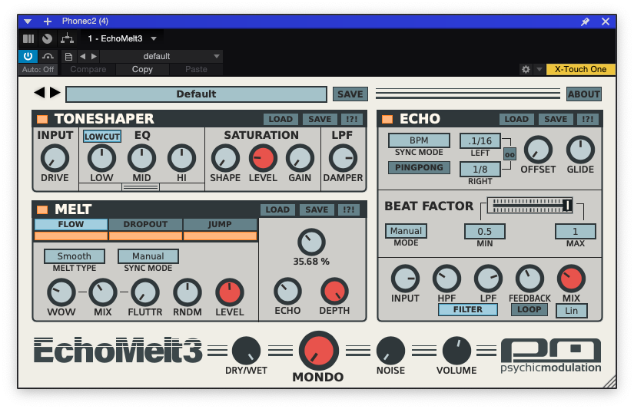Switch to the DROPOUT tab
The image size is (634, 409).
(145, 224)
